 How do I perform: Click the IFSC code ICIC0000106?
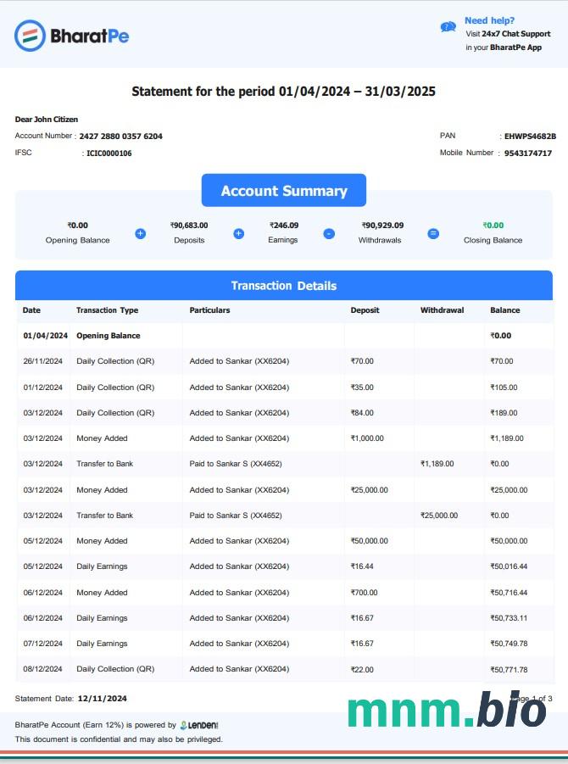coord(109,153)
